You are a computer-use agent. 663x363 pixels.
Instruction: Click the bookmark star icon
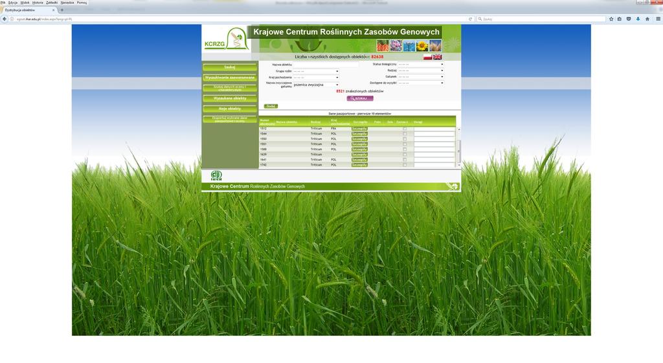611,19
